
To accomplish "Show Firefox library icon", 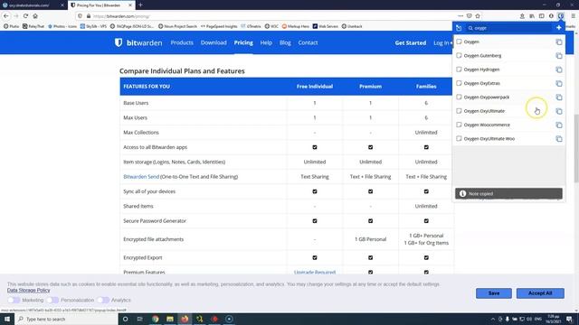I will click(x=532, y=16).
